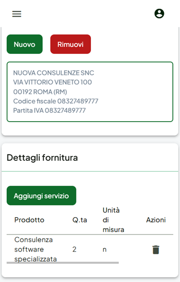Click the Partita IVA 08327489777 line
This screenshot has width=180, height=282.
click(49, 110)
